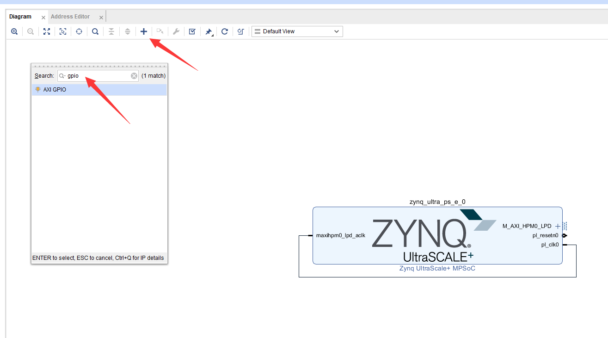Run Validate Design from the toolbar
The image size is (608, 338).
coord(191,31)
